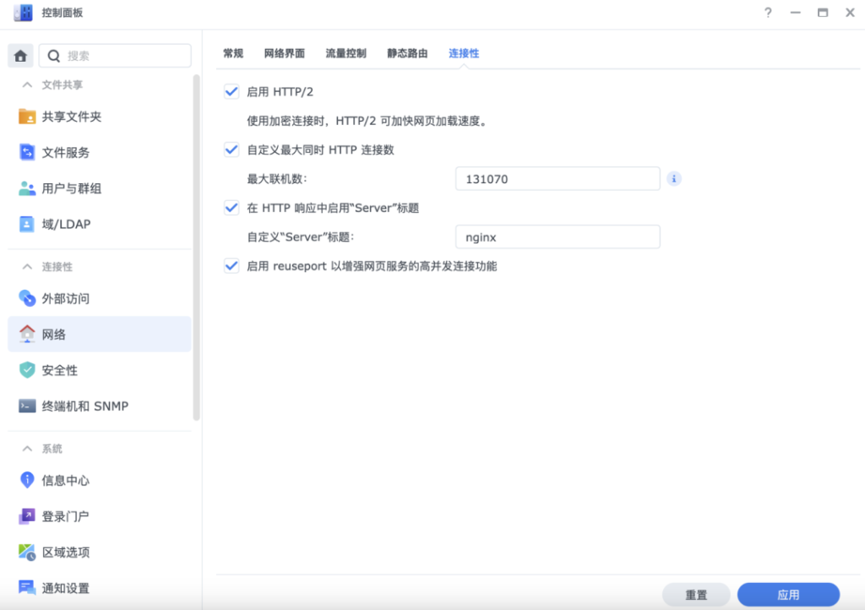Click the 应用 apply button
This screenshot has height=610, width=865.
pos(788,595)
